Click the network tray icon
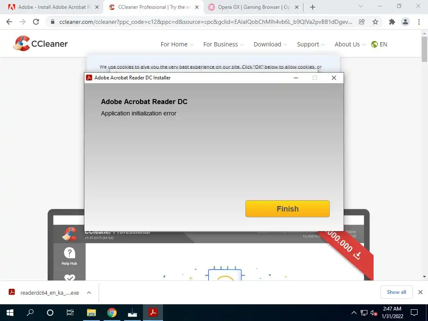Image resolution: width=428 pixels, height=321 pixels. 364,313
